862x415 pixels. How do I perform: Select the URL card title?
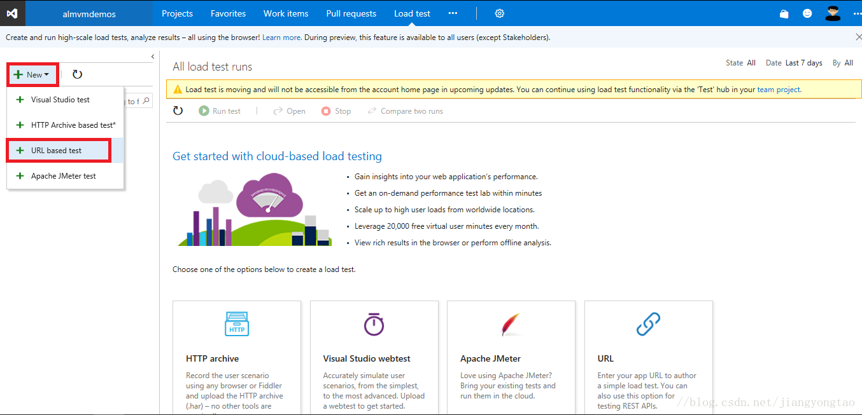pos(605,358)
